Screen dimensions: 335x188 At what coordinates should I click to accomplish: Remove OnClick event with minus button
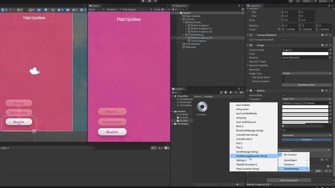pos(327,160)
